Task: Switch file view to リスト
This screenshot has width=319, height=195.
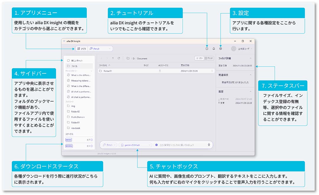Action: 199,58
